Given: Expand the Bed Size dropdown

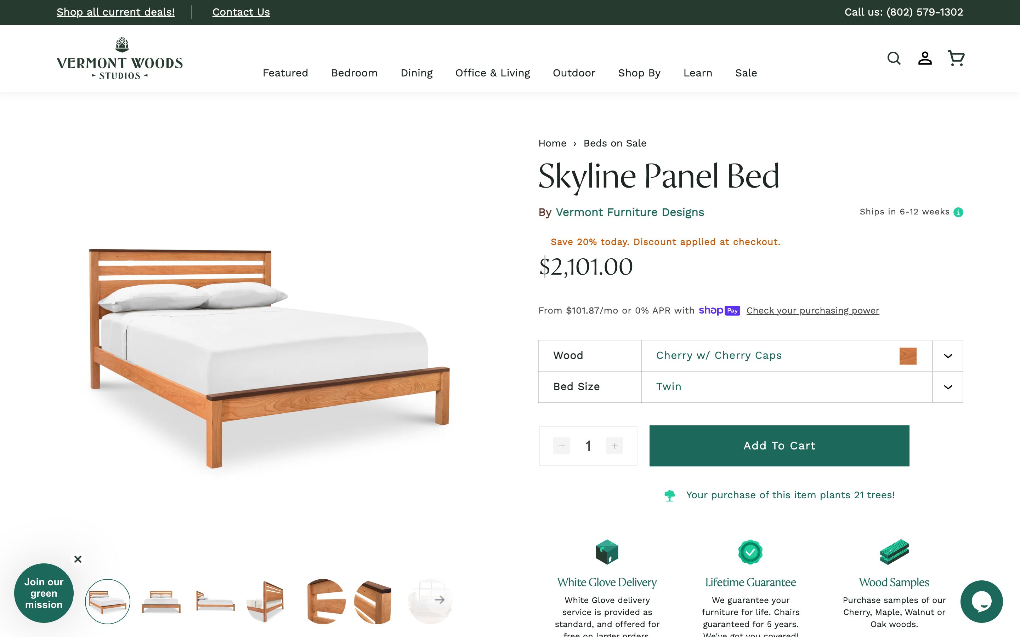Looking at the screenshot, I should pyautogui.click(x=947, y=387).
